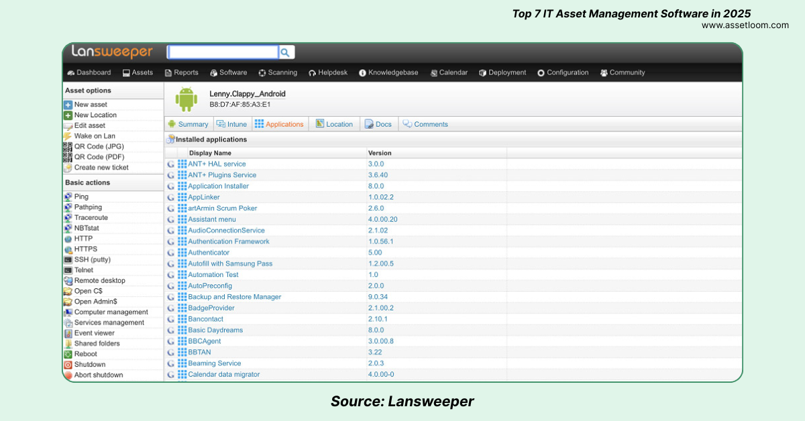The width and height of the screenshot is (805, 421).
Task: Open the Dashboard menu
Action: [89, 72]
